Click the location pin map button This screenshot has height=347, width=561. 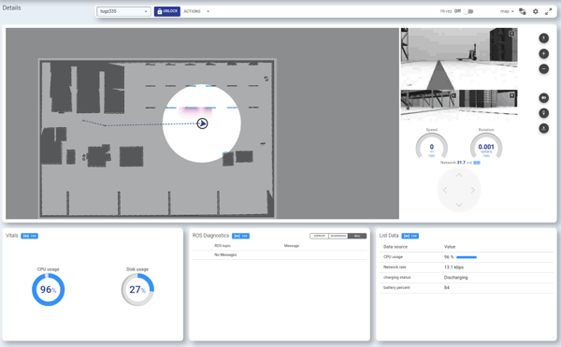[x=543, y=113]
